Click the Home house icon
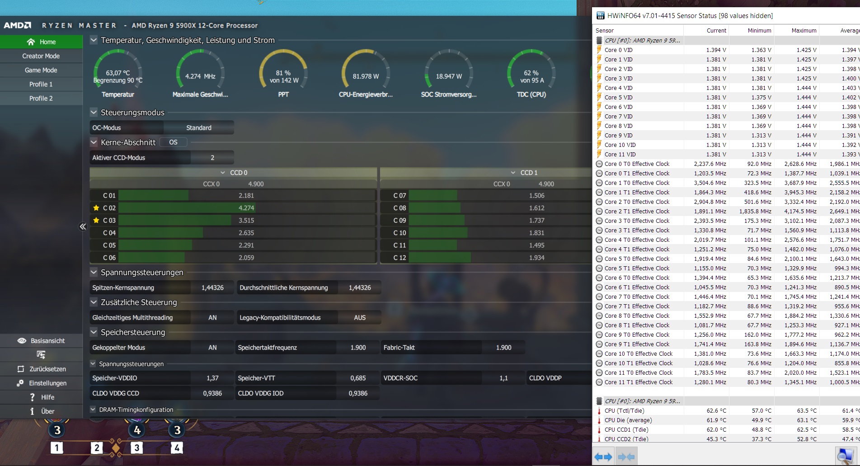860x466 pixels. 31,42
